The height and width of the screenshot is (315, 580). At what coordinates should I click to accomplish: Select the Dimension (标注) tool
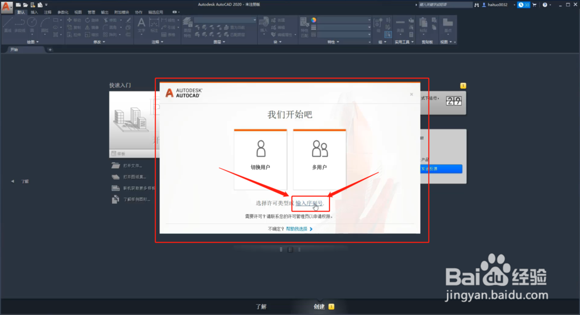click(x=154, y=26)
